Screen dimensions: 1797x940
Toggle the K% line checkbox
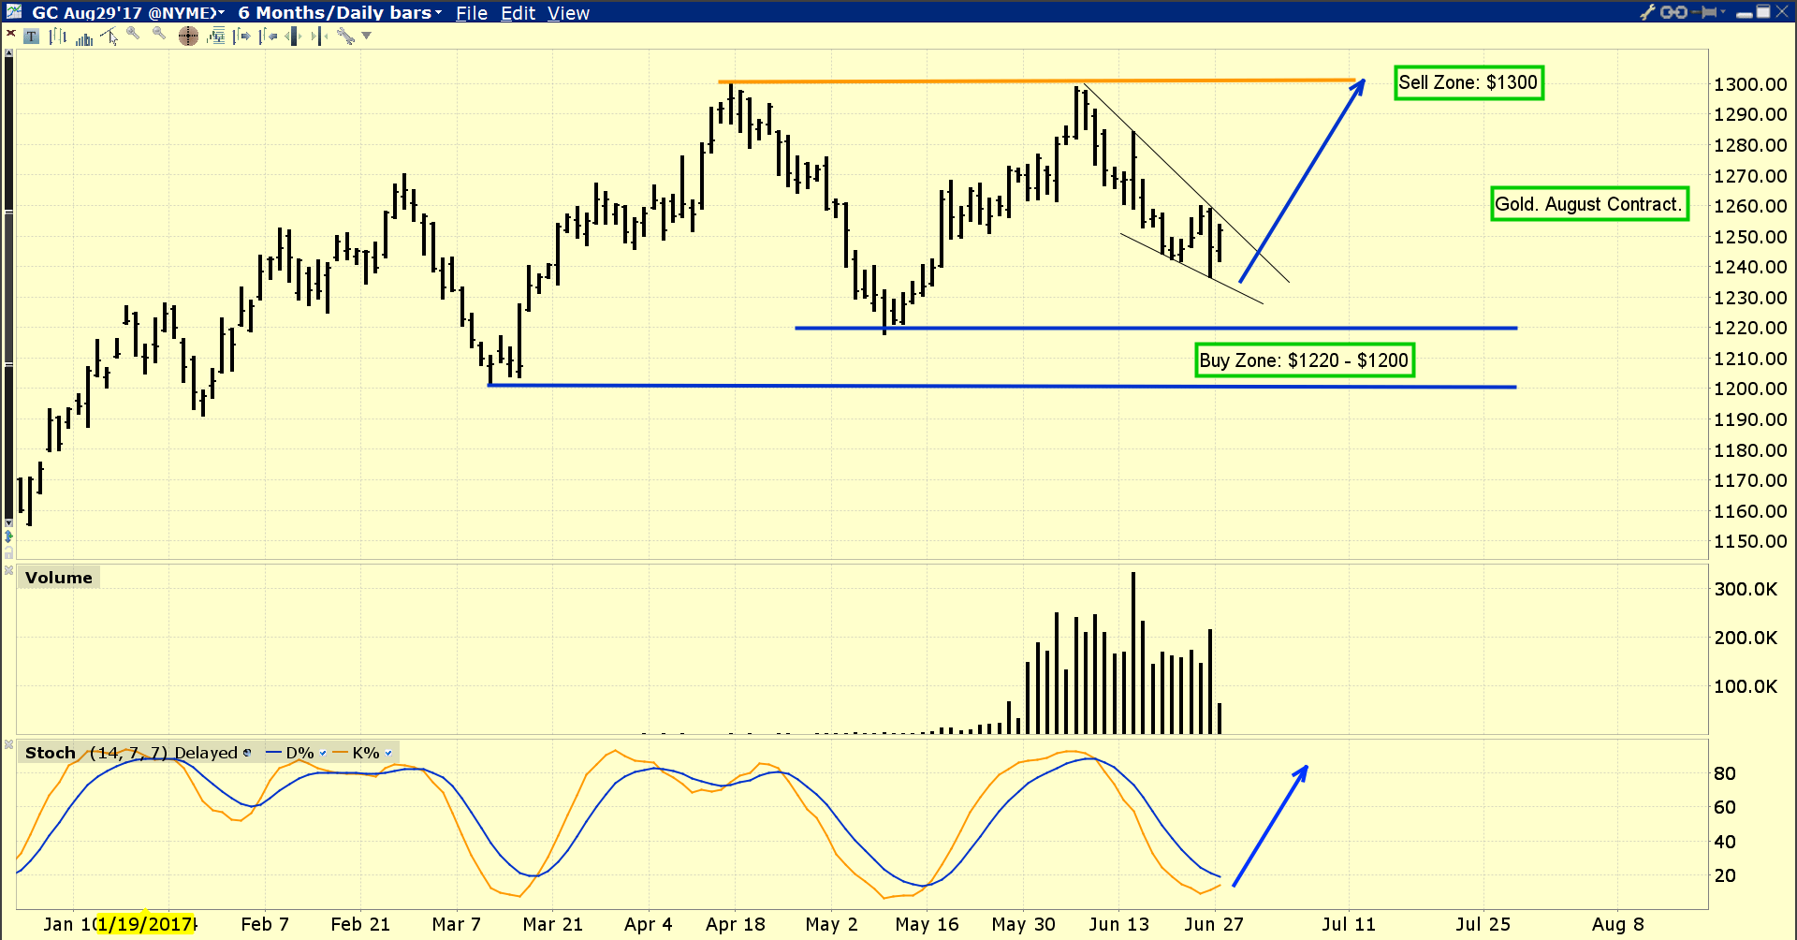[x=388, y=753]
